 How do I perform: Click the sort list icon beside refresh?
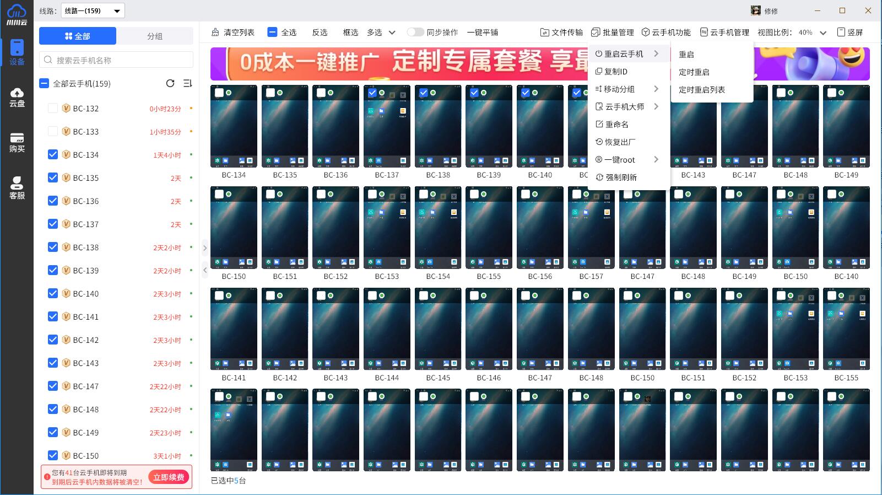187,83
